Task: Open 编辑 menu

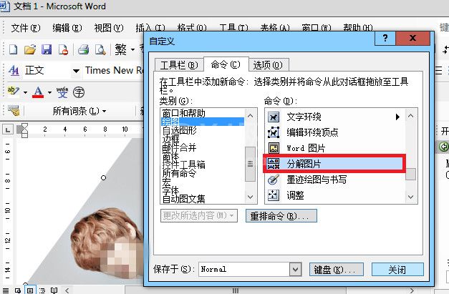Action: (x=67, y=28)
